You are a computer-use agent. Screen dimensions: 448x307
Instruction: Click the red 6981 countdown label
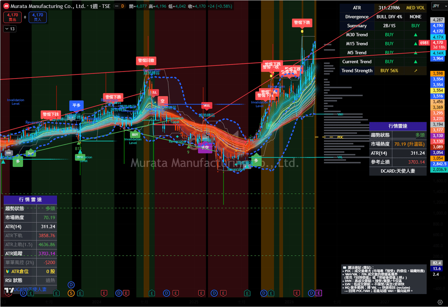423,43
